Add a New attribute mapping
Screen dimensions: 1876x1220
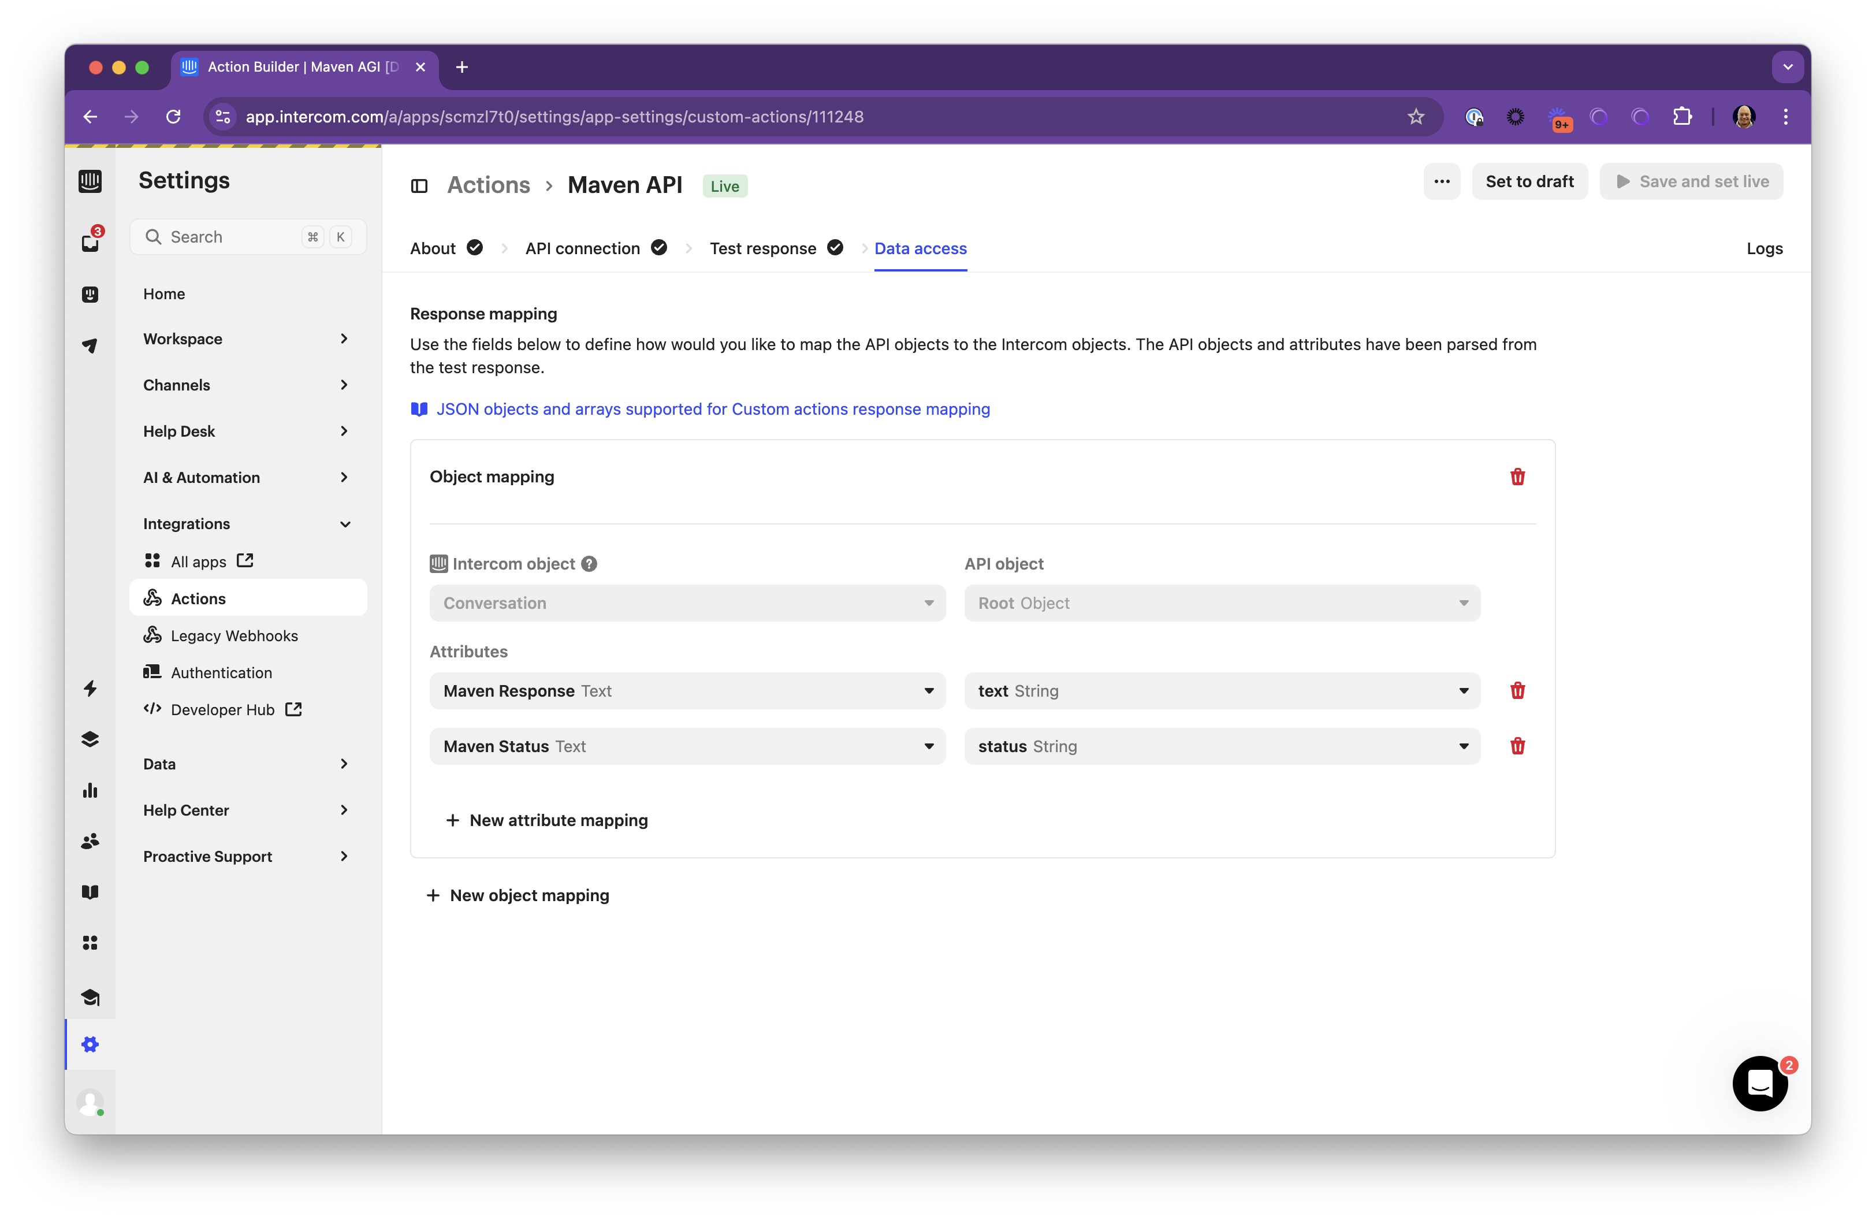[x=547, y=820]
